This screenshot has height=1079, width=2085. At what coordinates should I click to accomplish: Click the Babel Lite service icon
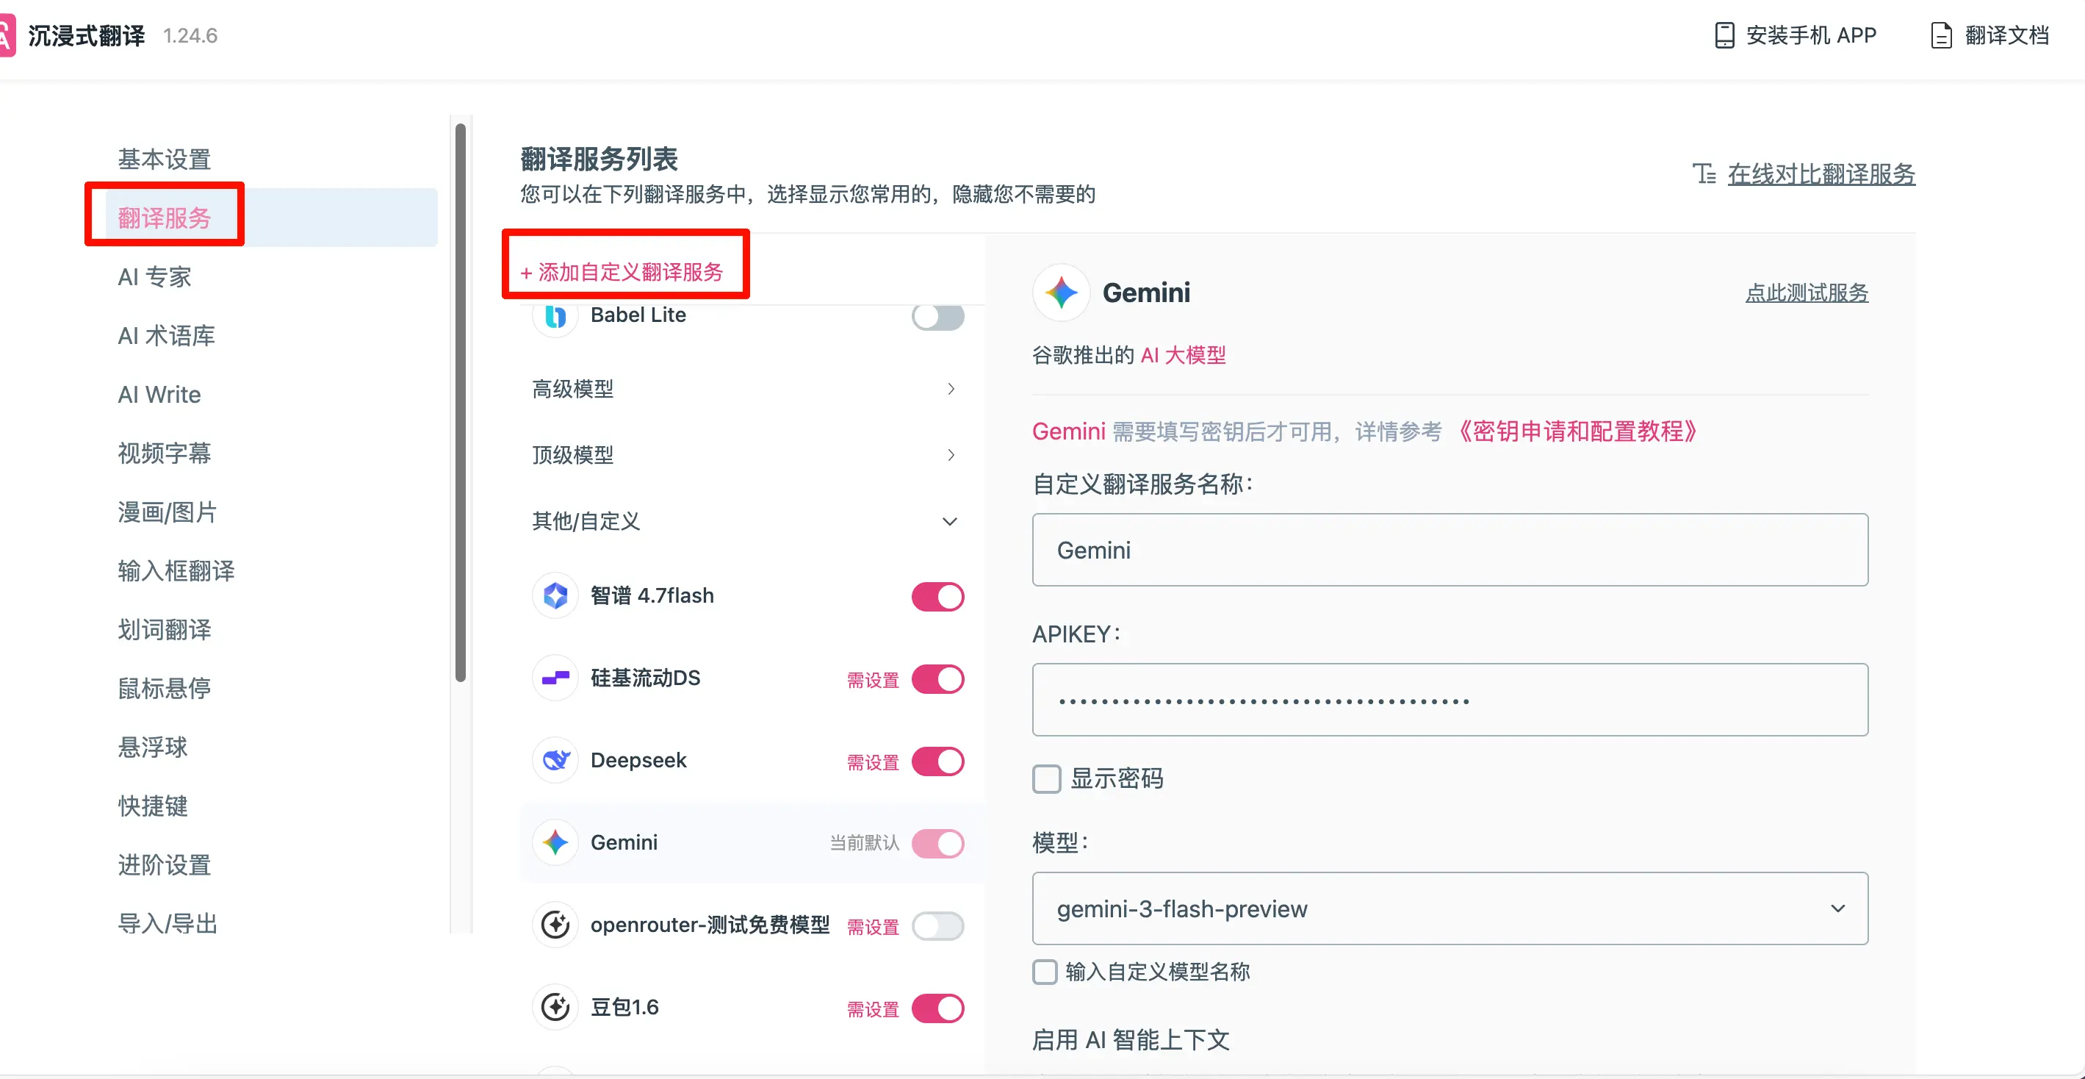(x=555, y=316)
